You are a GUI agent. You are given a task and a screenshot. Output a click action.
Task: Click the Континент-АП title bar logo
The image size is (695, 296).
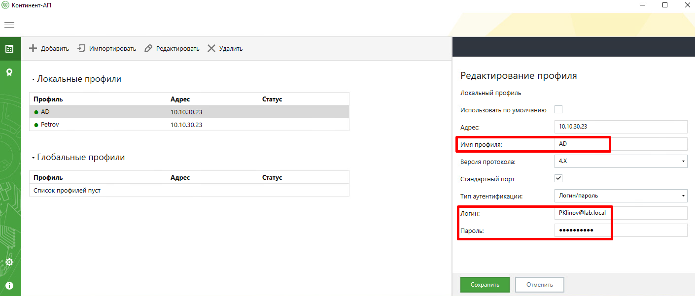[x=5, y=5]
